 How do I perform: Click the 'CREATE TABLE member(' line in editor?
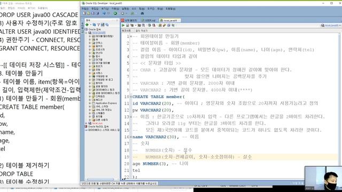[159, 97]
